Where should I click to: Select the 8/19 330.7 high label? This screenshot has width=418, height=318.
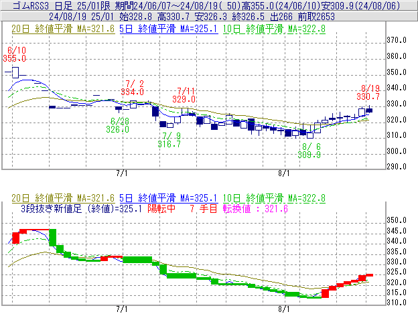pyautogui.click(x=368, y=92)
